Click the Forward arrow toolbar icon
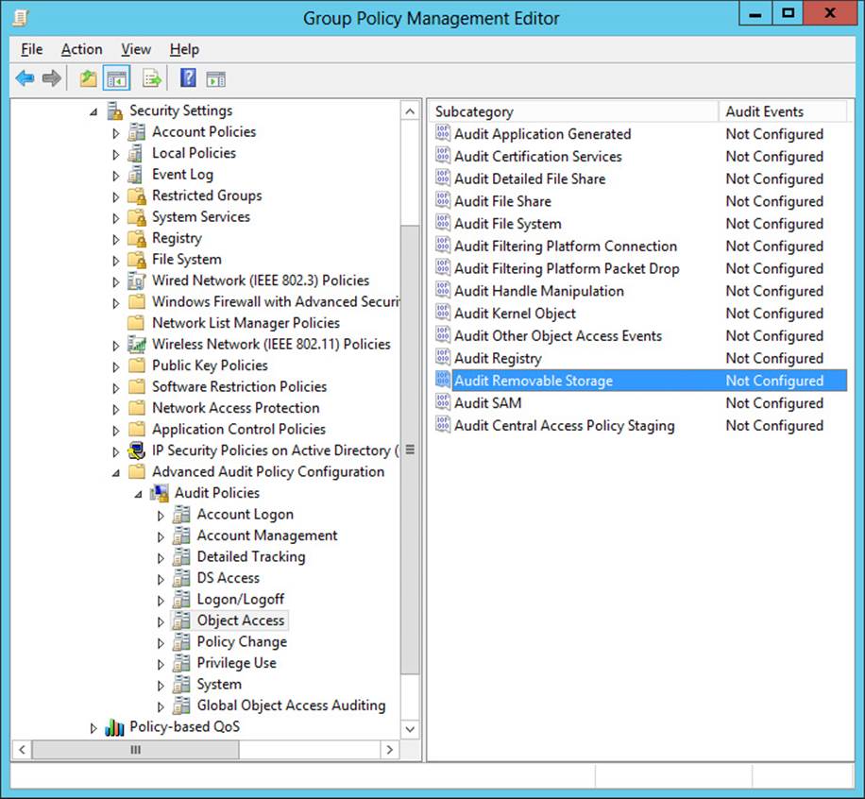The height and width of the screenshot is (799, 865). [x=51, y=78]
